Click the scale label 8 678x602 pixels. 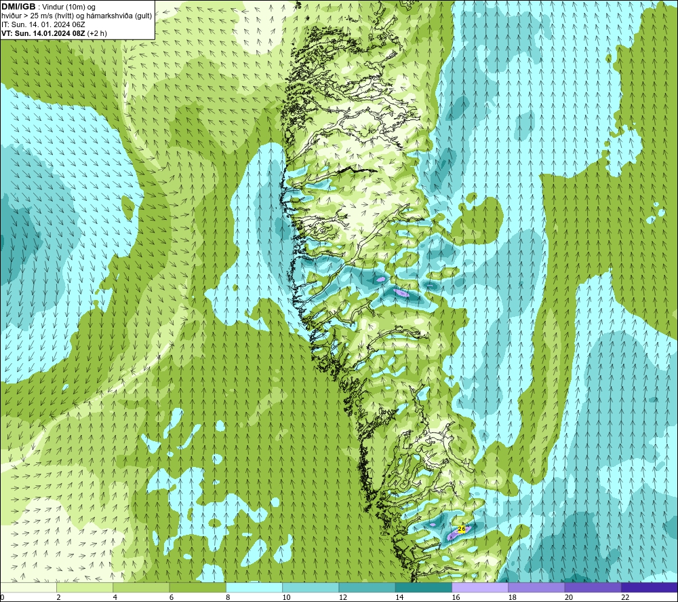click(x=228, y=597)
